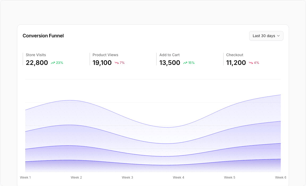Click the Week 3 axis label
The height and width of the screenshot is (186, 306).
coord(127,178)
